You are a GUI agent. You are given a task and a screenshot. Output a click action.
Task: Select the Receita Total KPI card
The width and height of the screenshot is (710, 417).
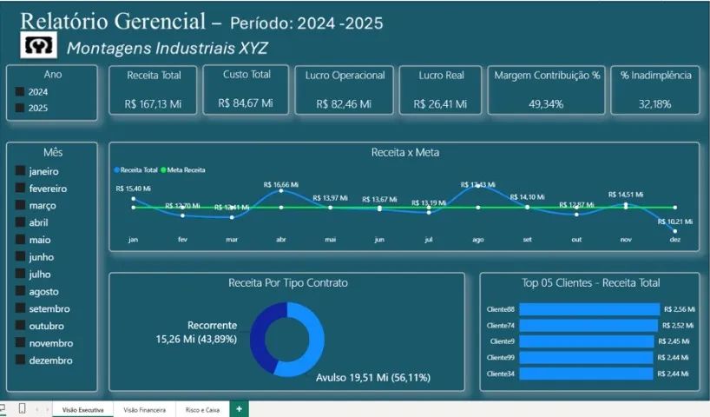tap(153, 89)
